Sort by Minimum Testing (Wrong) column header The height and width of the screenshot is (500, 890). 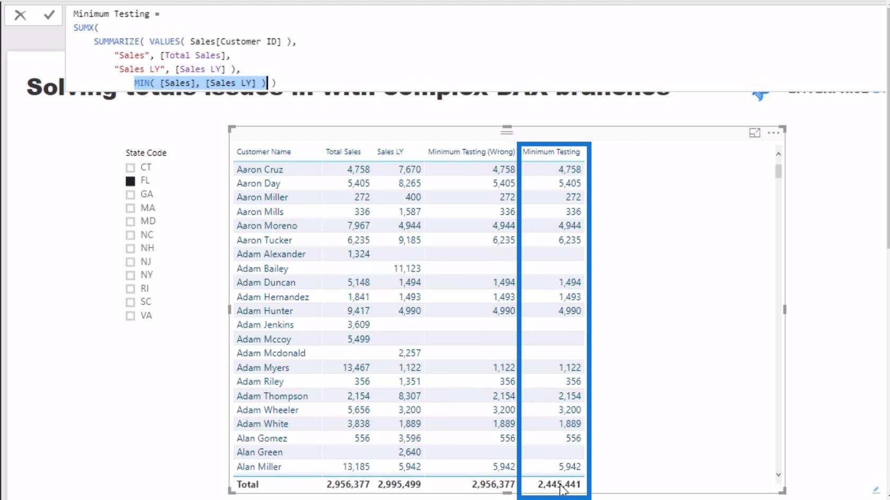pyautogui.click(x=471, y=152)
